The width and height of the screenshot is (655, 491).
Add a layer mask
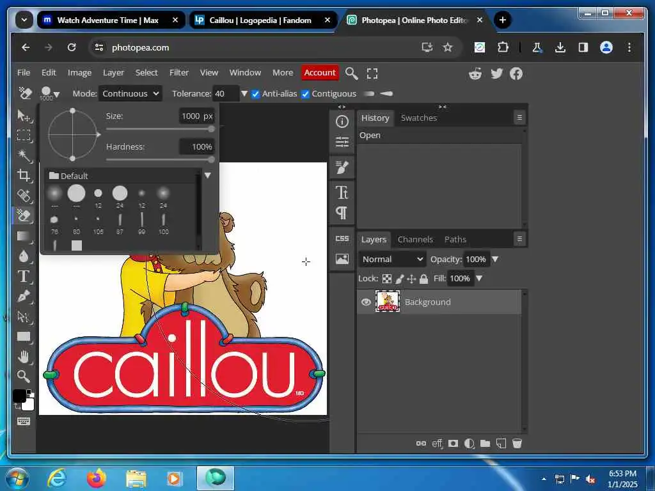(x=453, y=444)
